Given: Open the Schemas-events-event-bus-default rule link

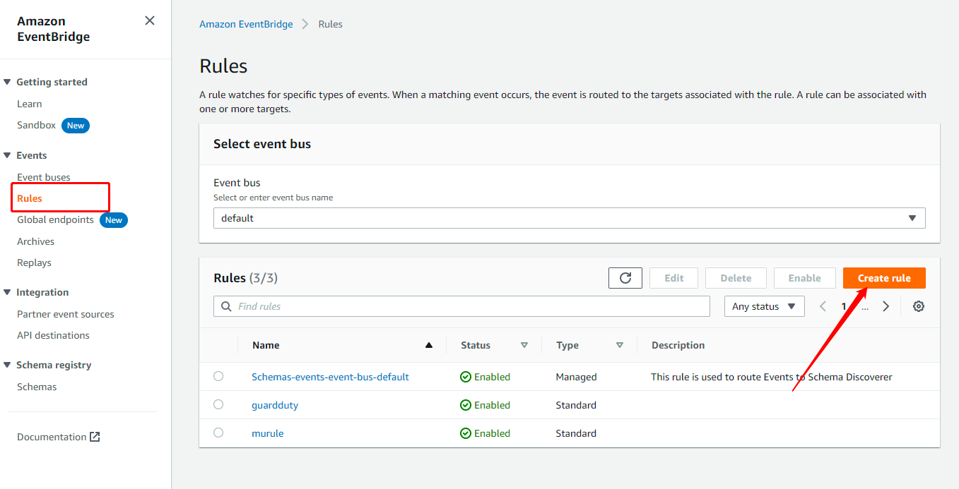Looking at the screenshot, I should pos(330,377).
